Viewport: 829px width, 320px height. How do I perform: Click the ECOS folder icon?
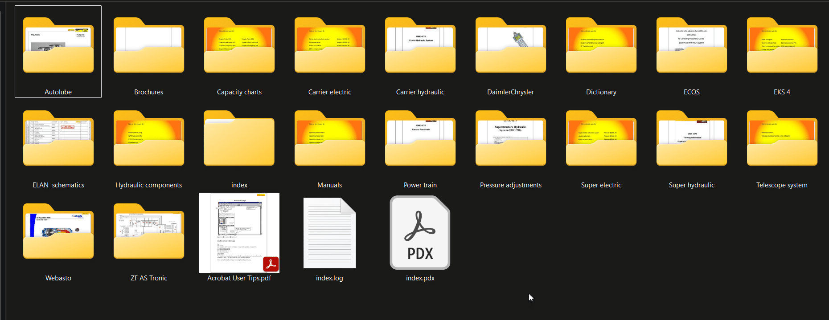coord(692,45)
